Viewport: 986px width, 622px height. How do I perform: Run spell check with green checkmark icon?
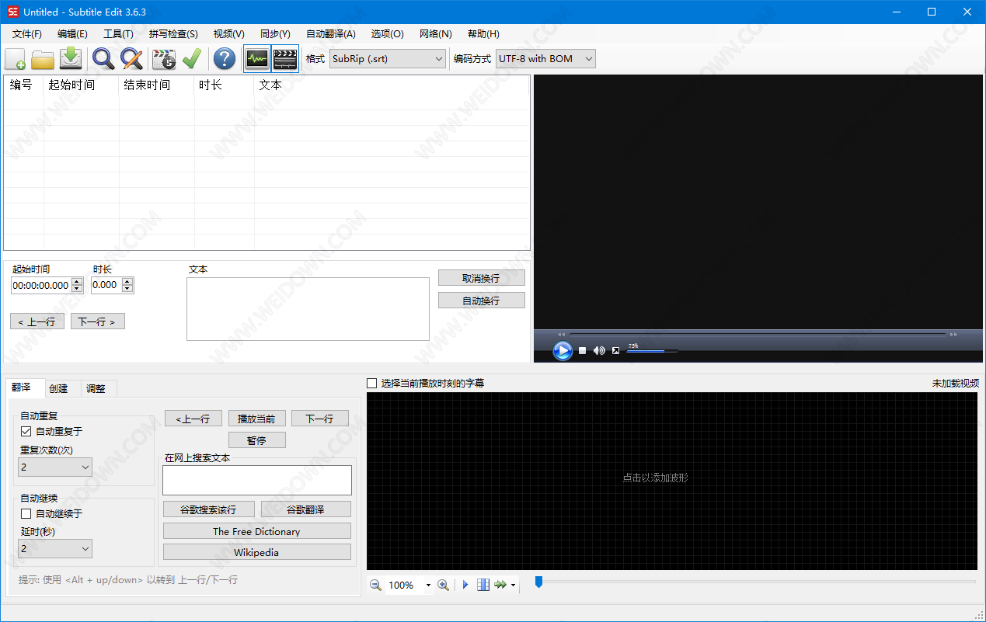pos(192,59)
